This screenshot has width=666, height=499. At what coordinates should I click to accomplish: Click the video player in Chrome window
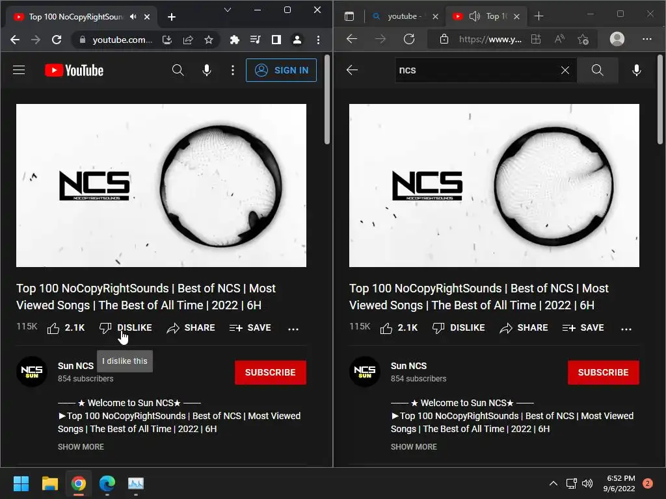pos(161,185)
